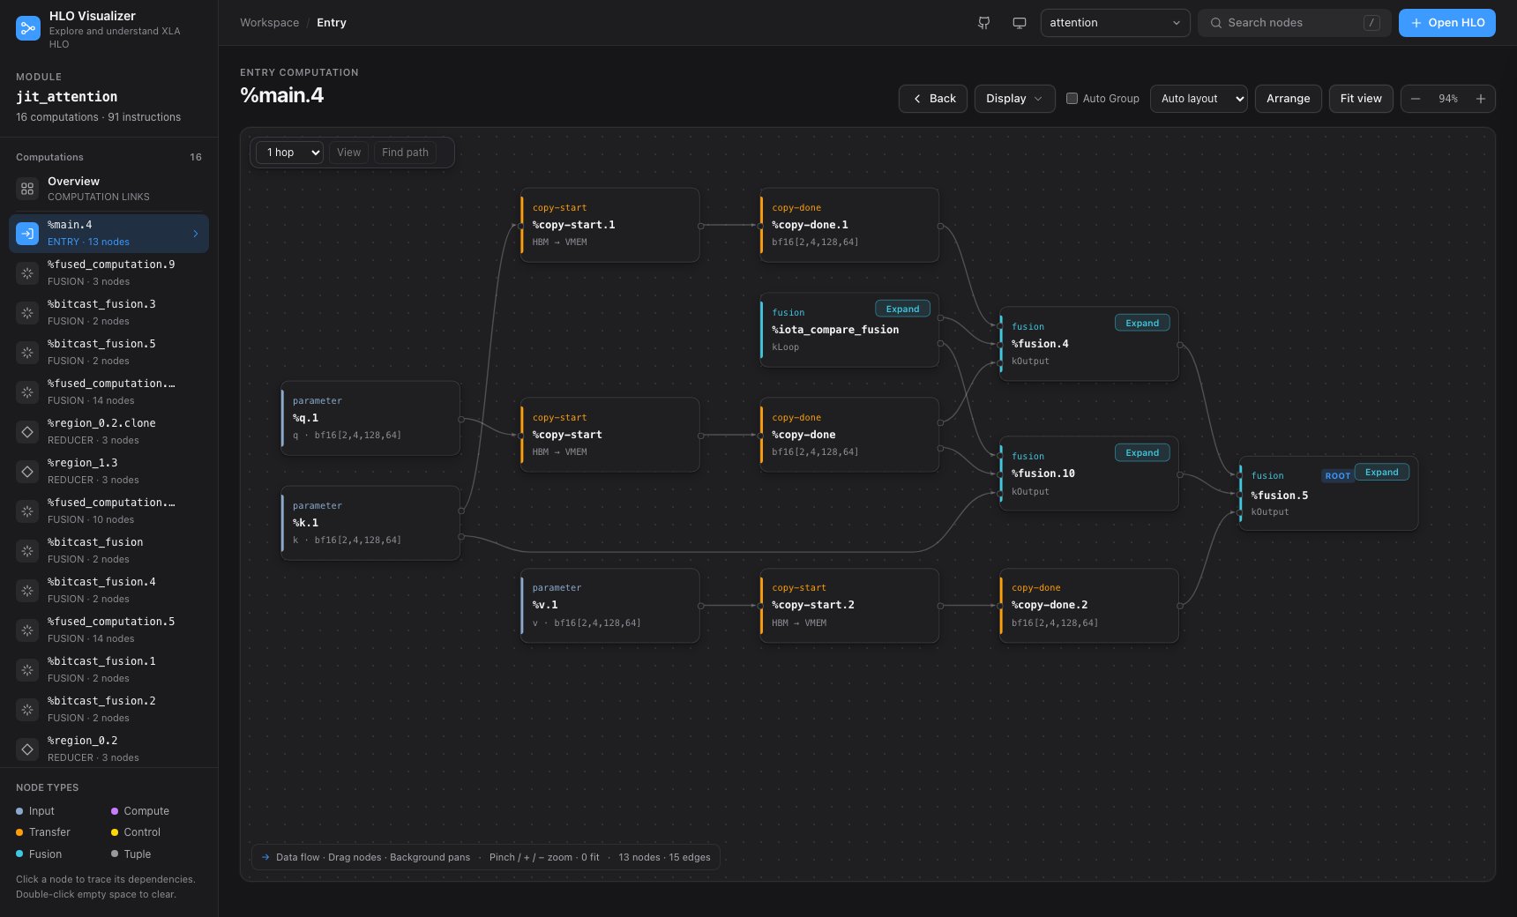Click the Search nodes input field
Viewport: 1517px width, 917px height.
1294,23
